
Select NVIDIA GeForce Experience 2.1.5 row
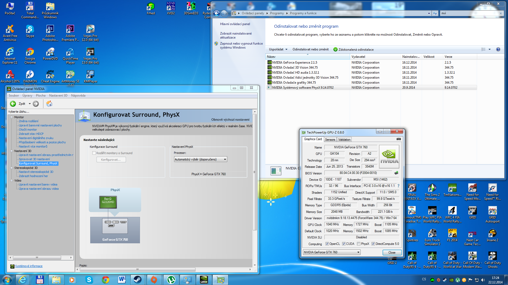[x=372, y=63]
